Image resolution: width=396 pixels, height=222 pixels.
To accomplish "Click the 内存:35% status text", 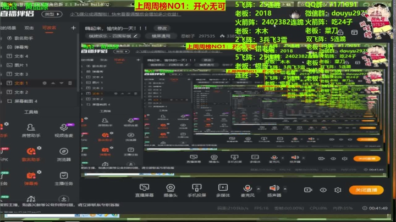I will coord(343,208).
